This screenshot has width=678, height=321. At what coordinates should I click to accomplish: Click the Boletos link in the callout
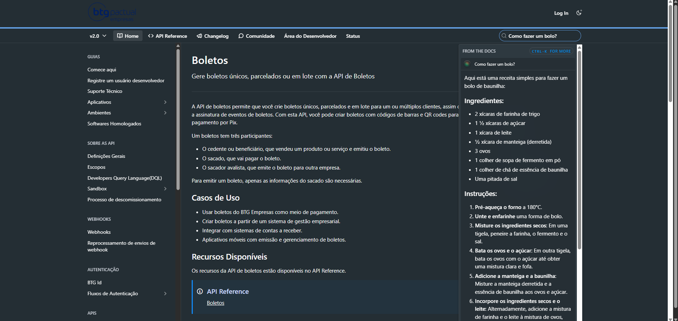(215, 303)
